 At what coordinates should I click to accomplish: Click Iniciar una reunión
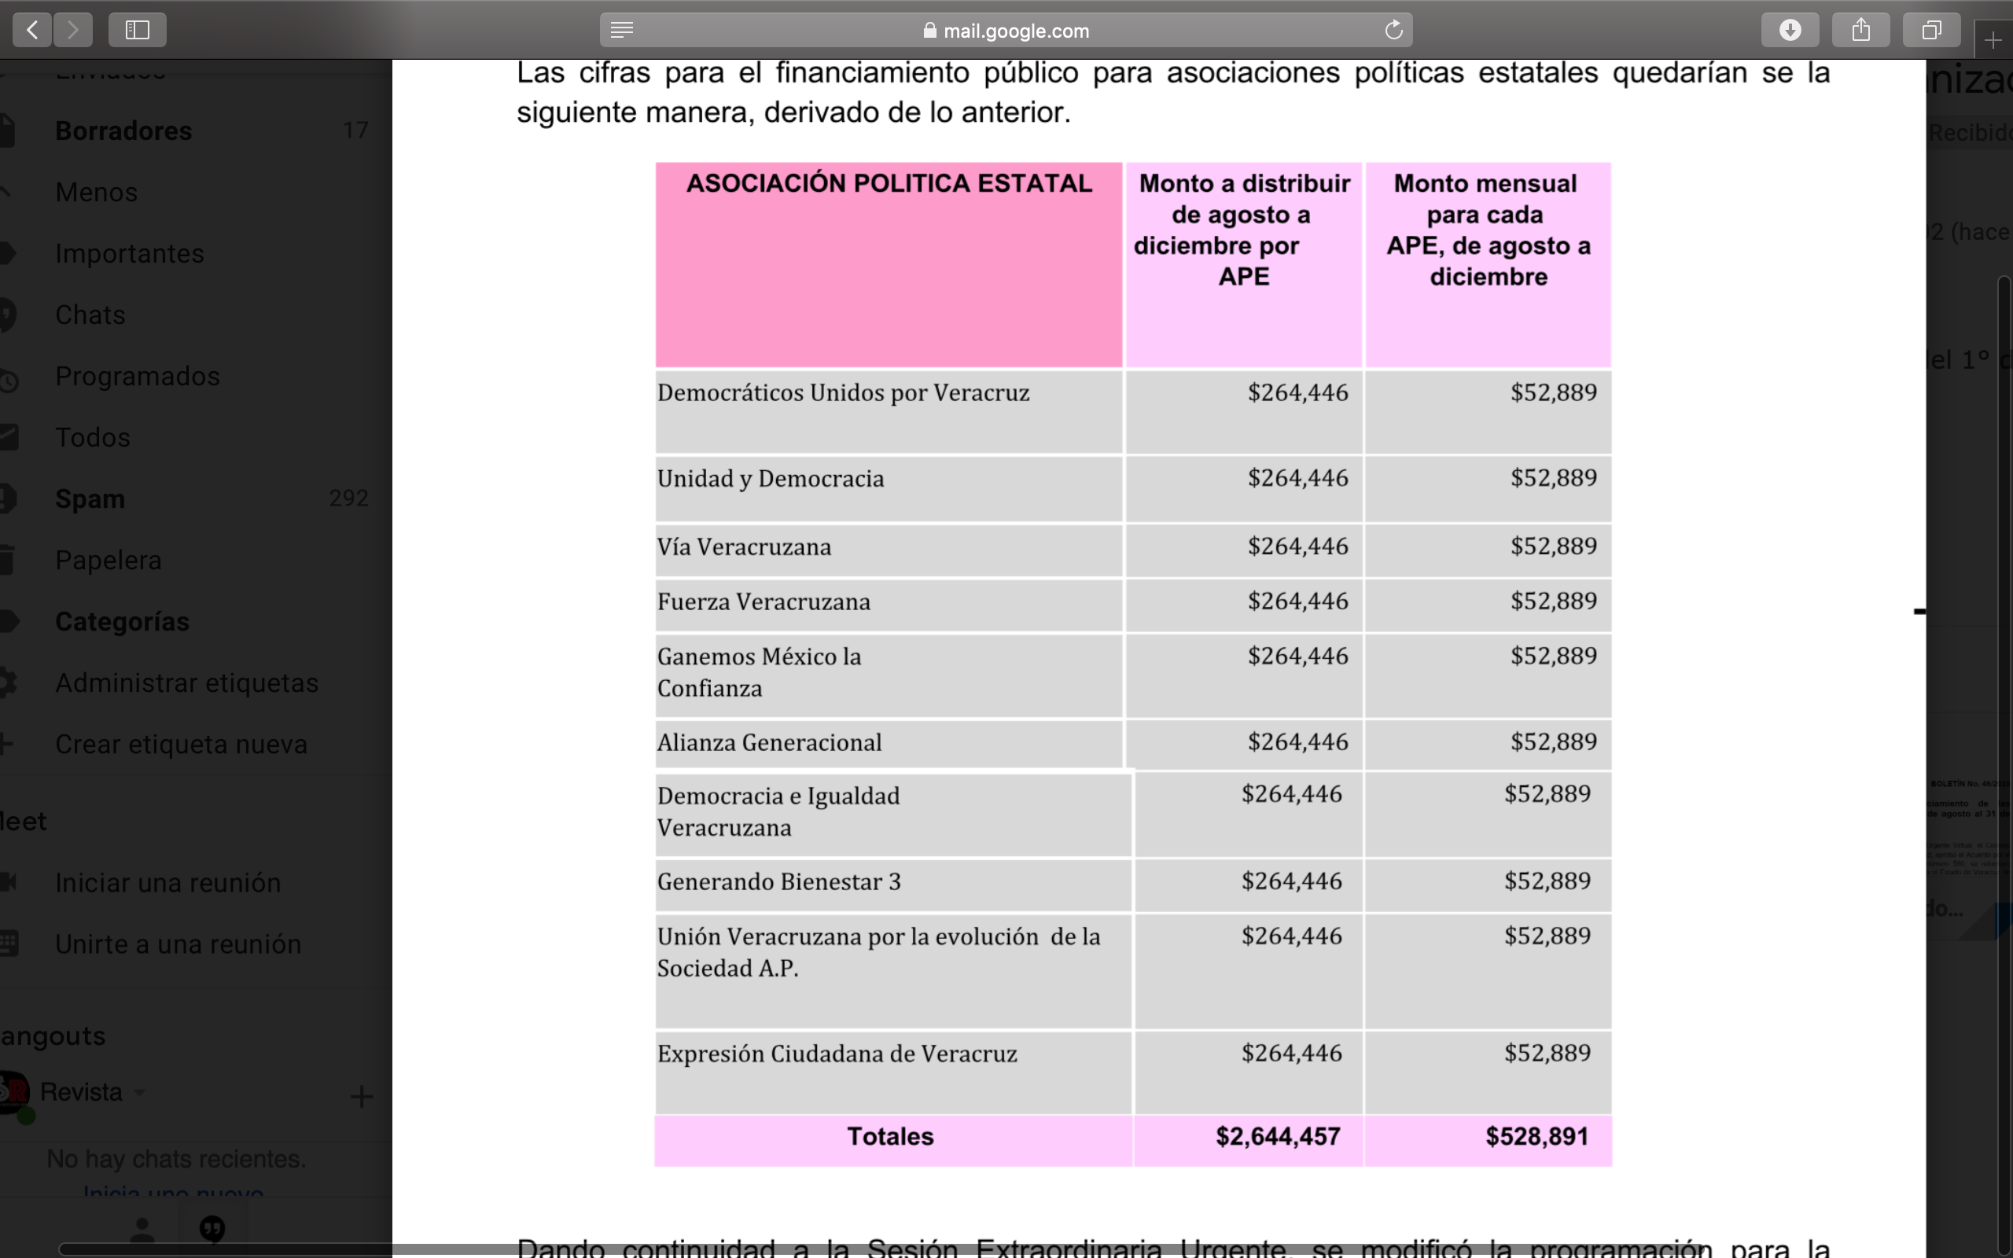point(168,883)
